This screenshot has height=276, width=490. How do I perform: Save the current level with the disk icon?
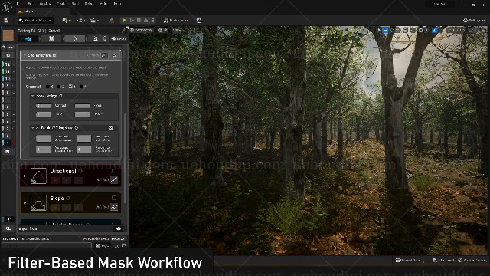(x=6, y=21)
